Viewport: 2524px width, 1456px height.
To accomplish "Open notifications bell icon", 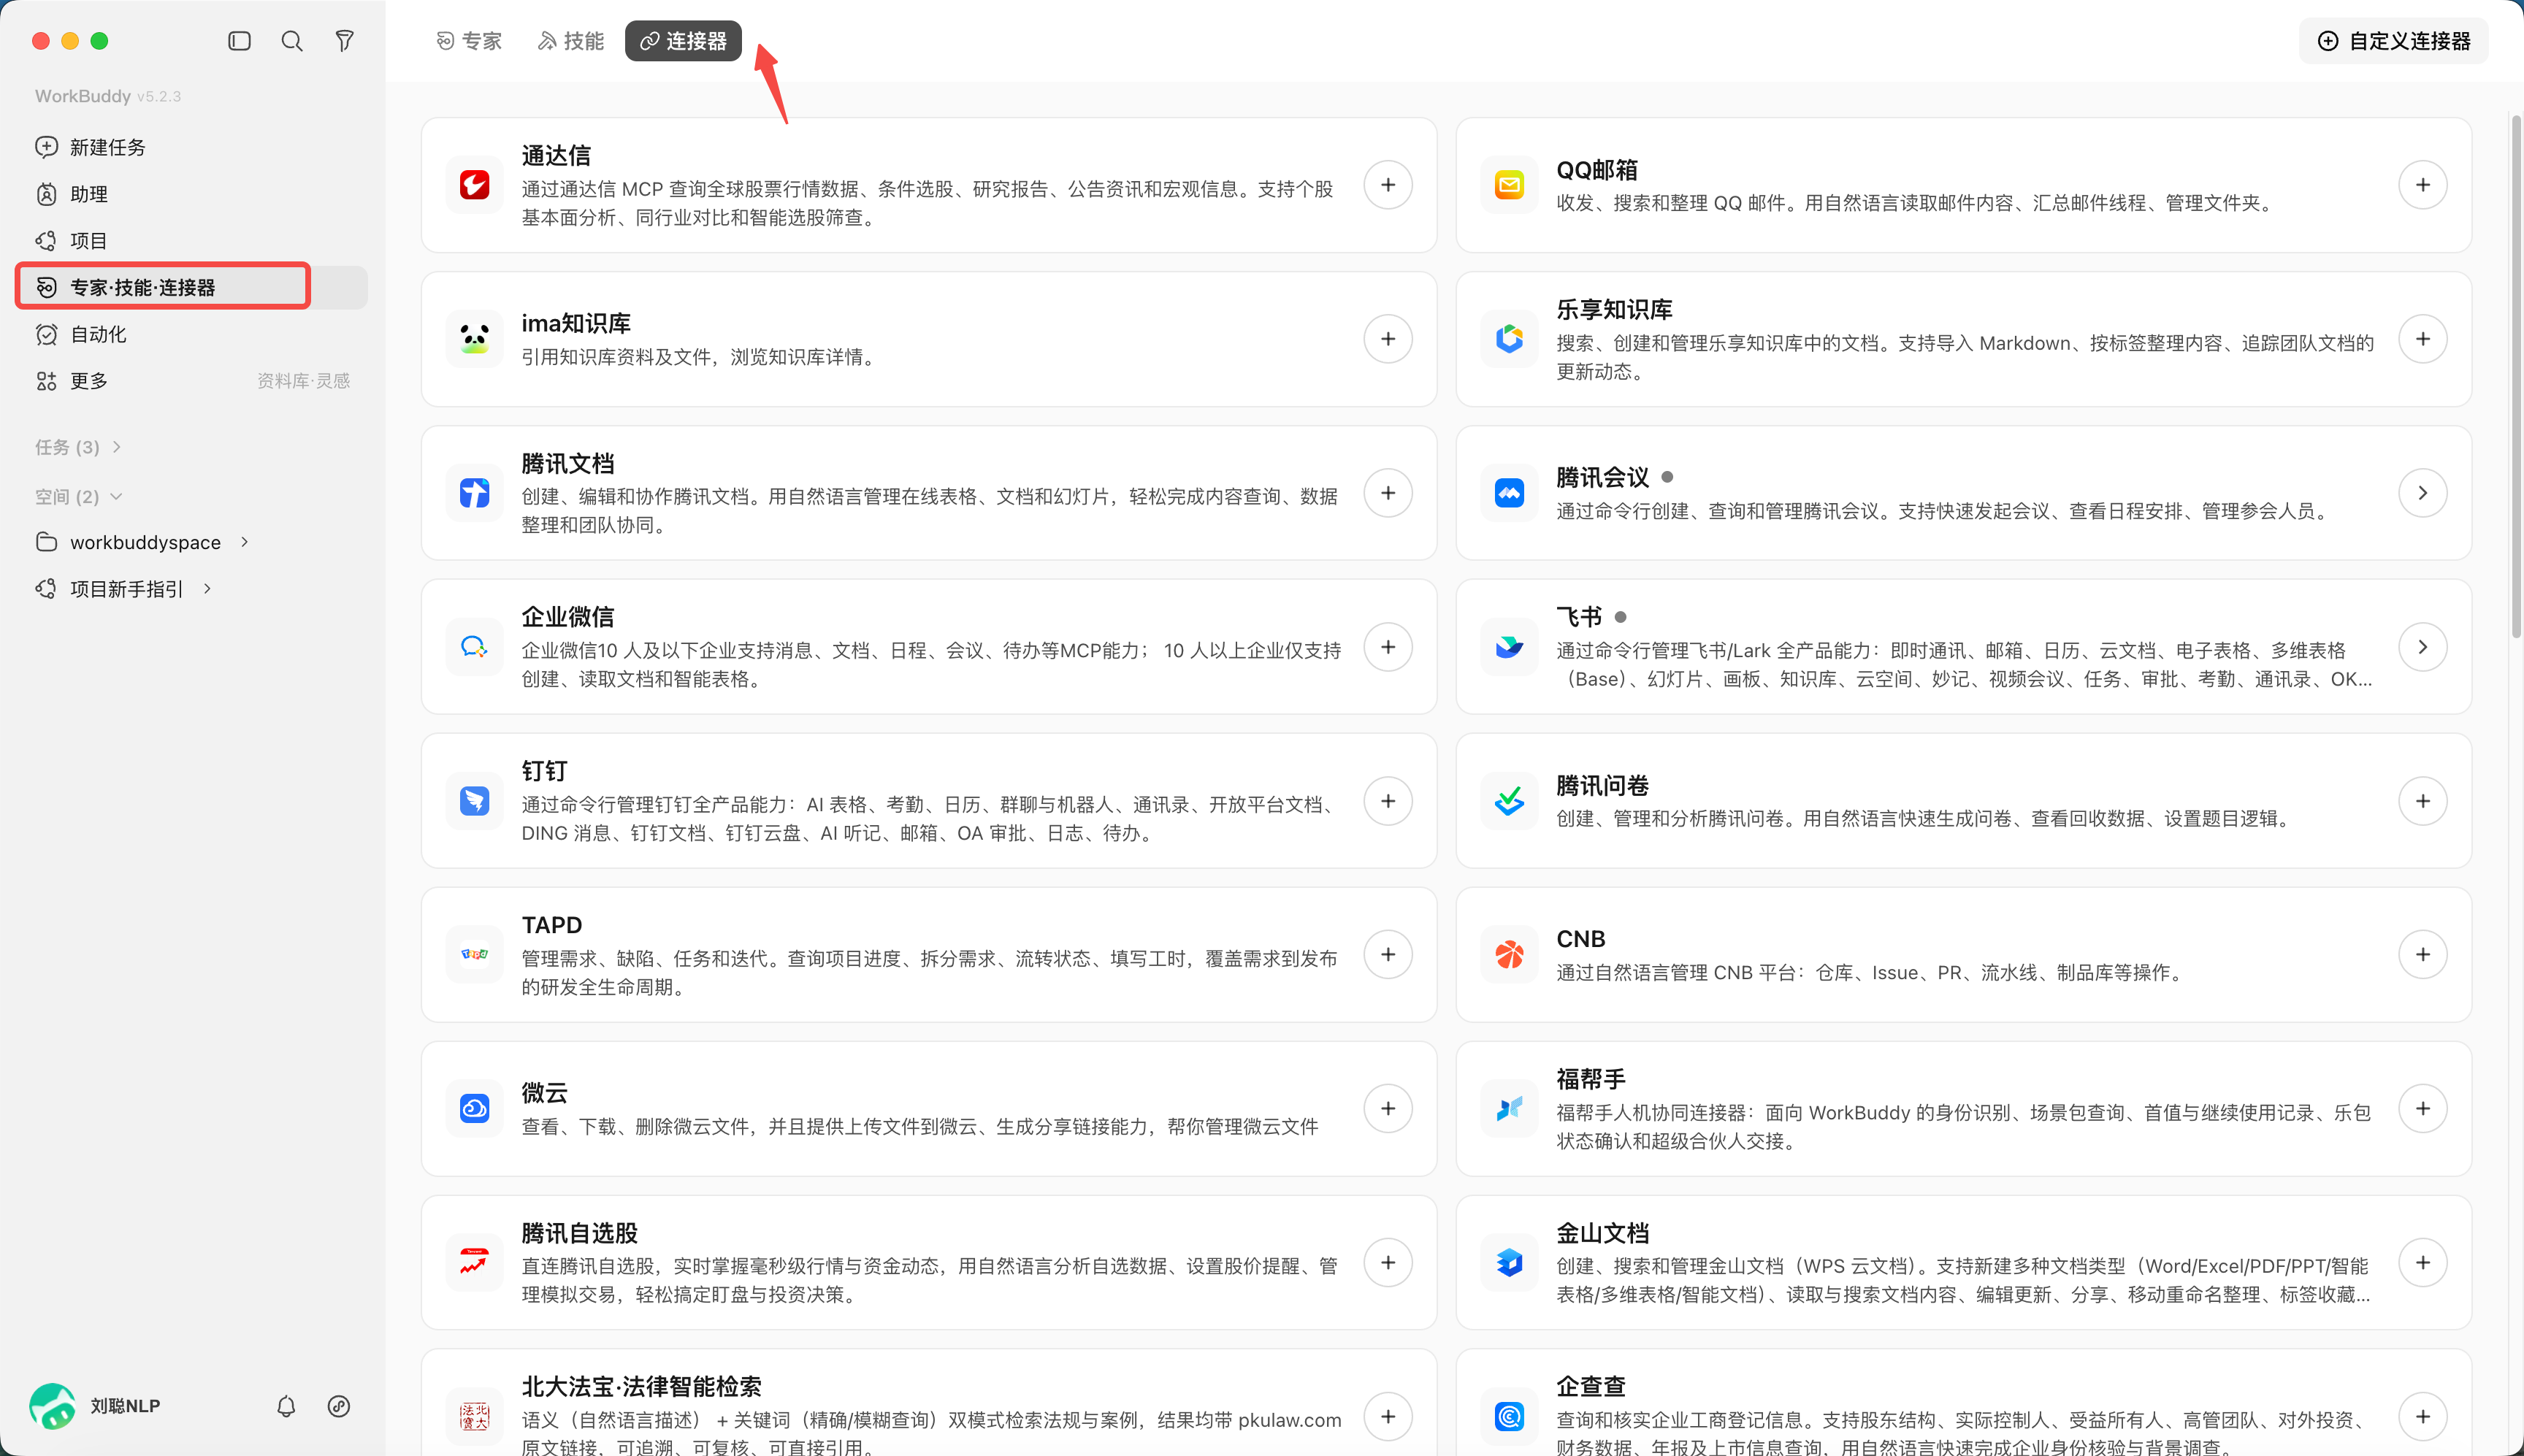I will coord(286,1406).
